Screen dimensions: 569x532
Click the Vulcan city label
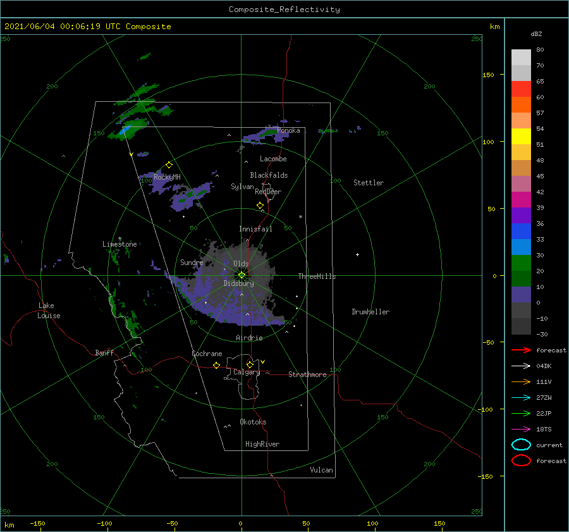pyautogui.click(x=322, y=470)
